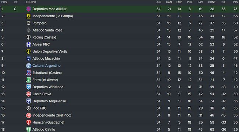
Task: Open Deportivo Winifreda team page
Action: tap(48, 87)
